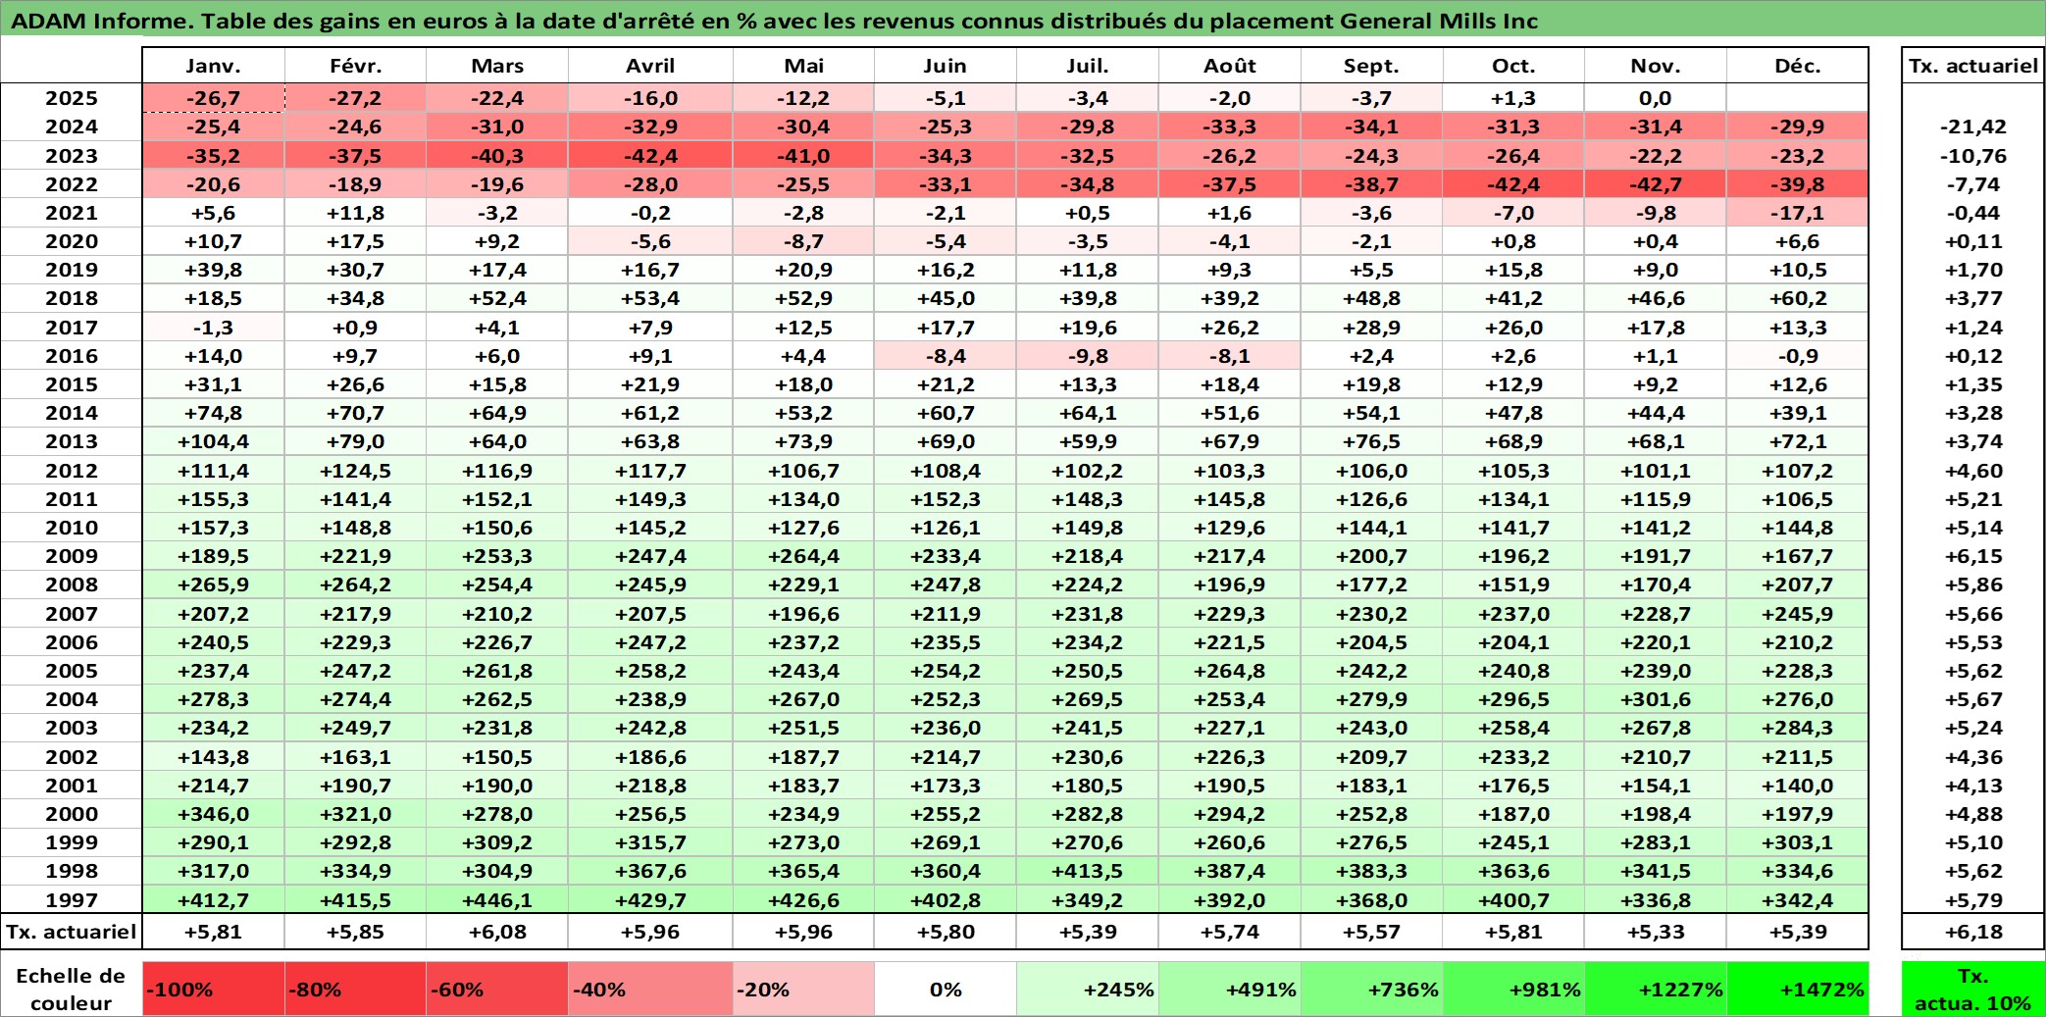Click the -100% color scale swatch
The image size is (2046, 1017).
tap(214, 989)
